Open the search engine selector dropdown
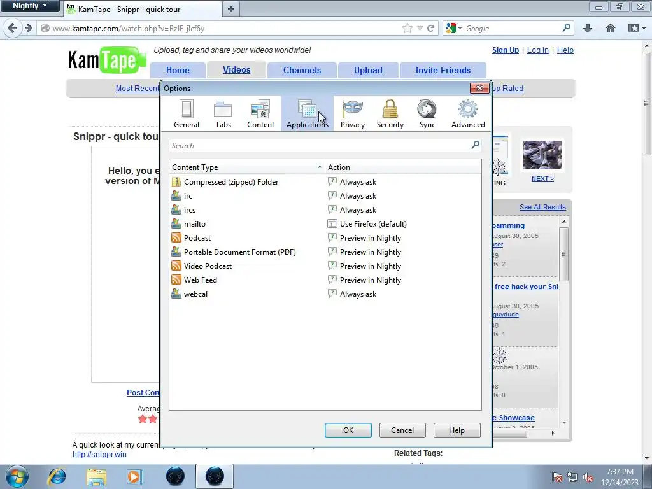This screenshot has width=652, height=489. [453, 28]
